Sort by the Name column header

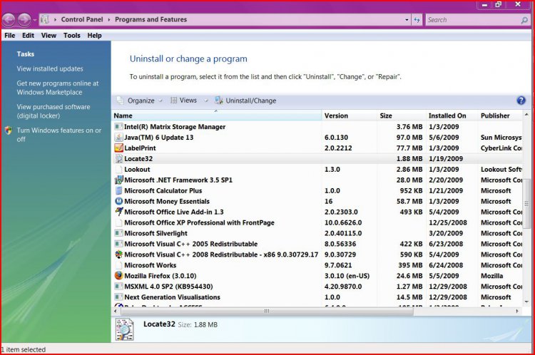[216, 115]
